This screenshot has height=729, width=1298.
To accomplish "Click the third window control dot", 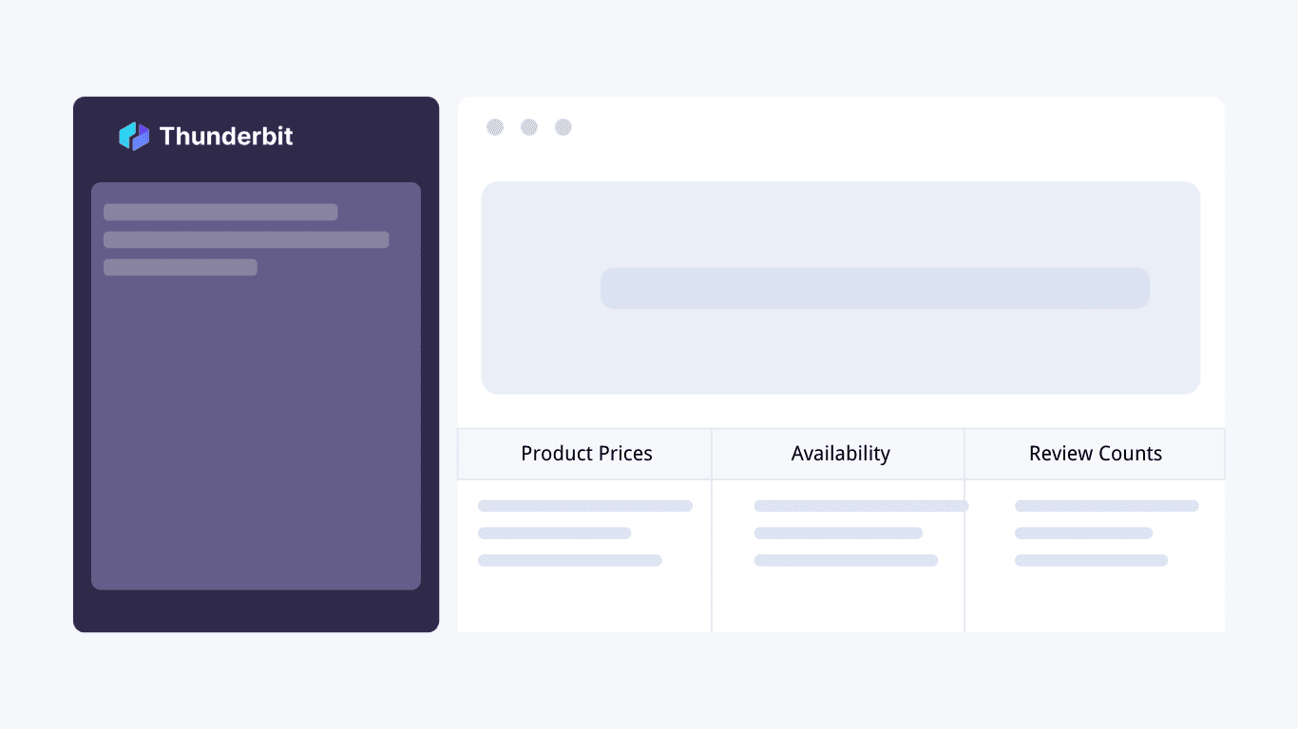I will tap(563, 127).
